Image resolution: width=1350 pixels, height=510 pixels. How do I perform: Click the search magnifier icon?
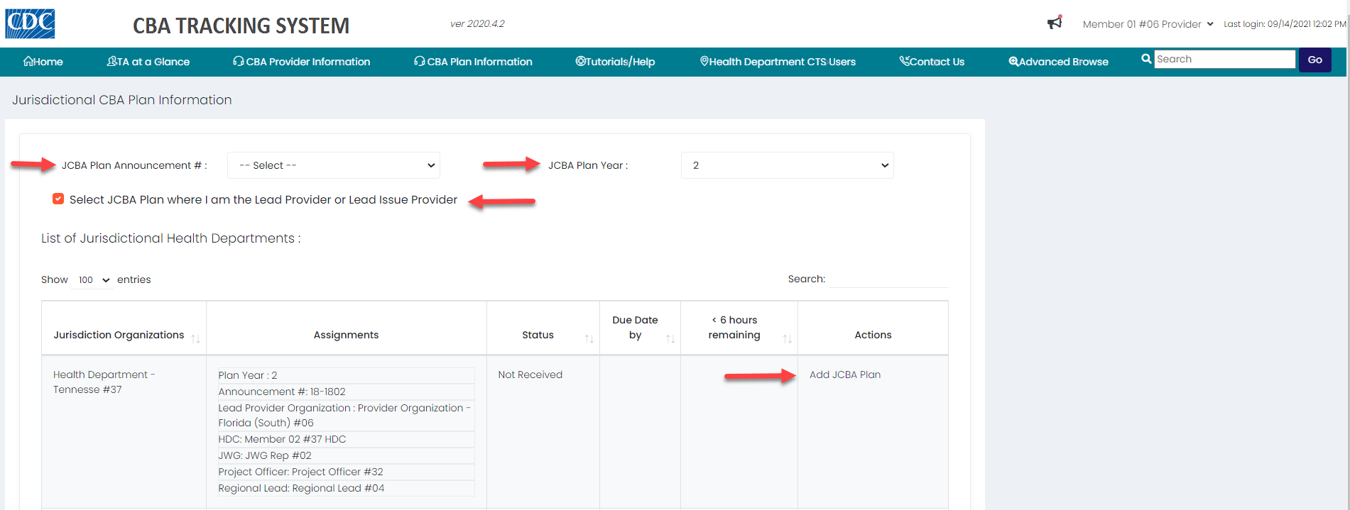point(1145,59)
